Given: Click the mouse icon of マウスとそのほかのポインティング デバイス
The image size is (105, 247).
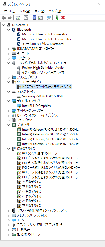Looking at the screenshot, I should click(14, 211).
